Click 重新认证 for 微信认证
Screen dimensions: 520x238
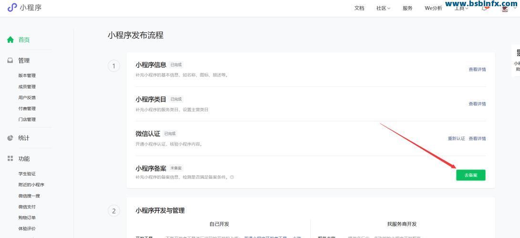(457, 139)
